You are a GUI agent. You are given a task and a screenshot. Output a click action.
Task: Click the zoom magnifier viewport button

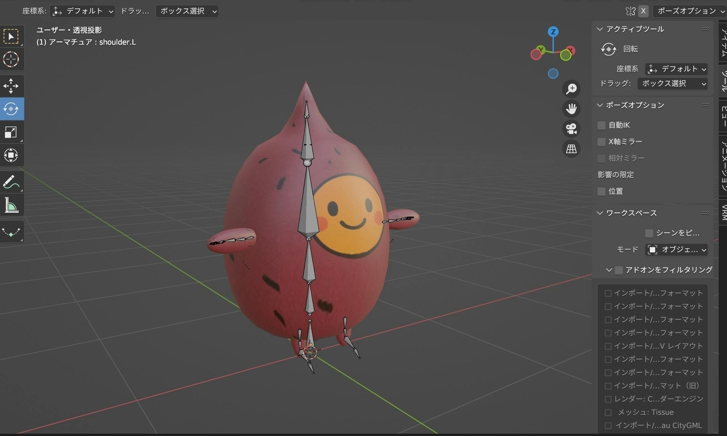pyautogui.click(x=571, y=89)
